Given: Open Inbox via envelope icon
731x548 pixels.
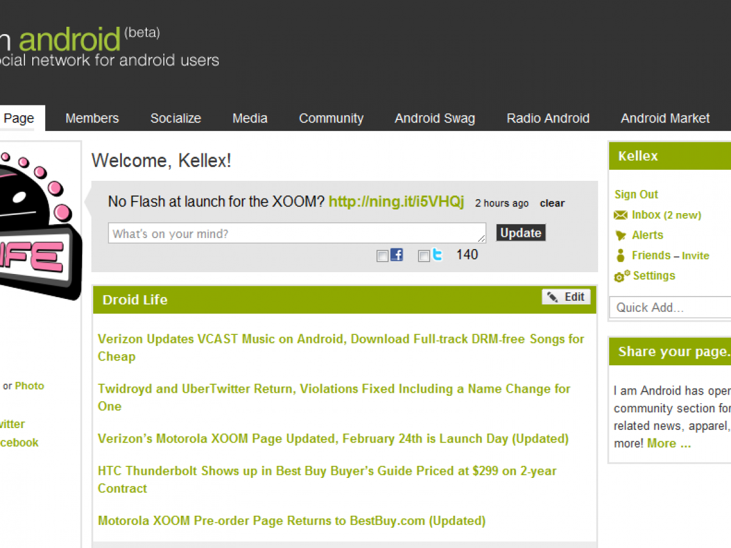Looking at the screenshot, I should (x=621, y=215).
